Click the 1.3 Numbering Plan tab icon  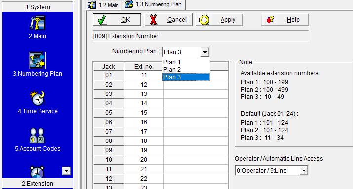[x=129, y=4]
